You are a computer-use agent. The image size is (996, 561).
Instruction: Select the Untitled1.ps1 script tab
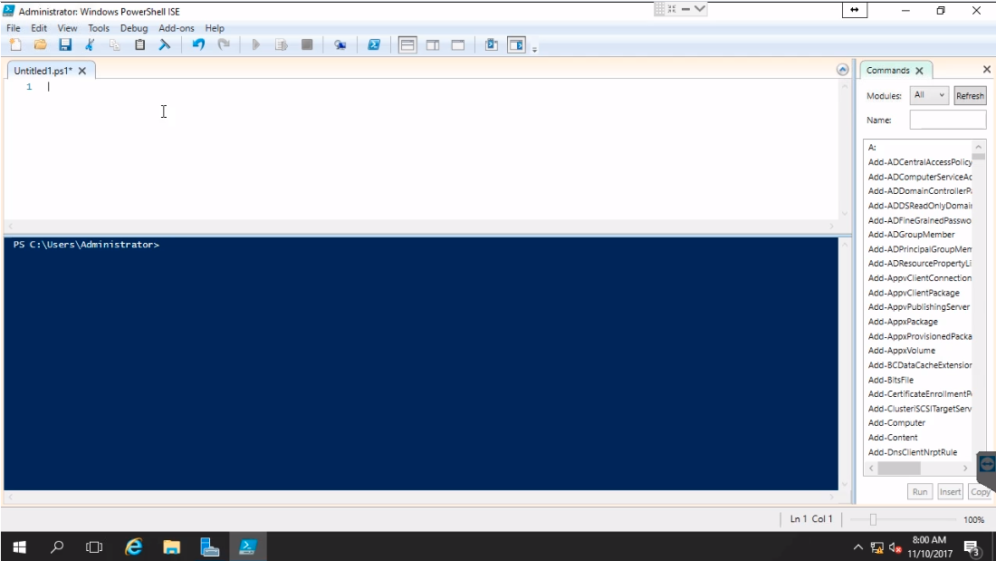point(43,71)
